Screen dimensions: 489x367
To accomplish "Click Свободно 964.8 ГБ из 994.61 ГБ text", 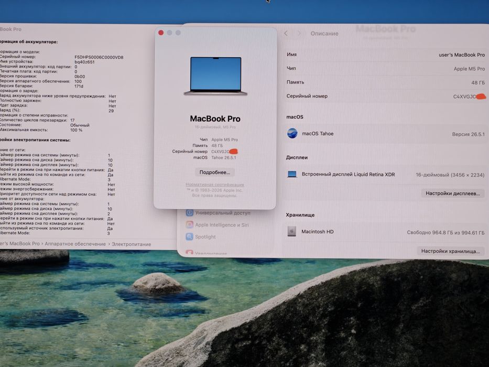I will 445,232.
